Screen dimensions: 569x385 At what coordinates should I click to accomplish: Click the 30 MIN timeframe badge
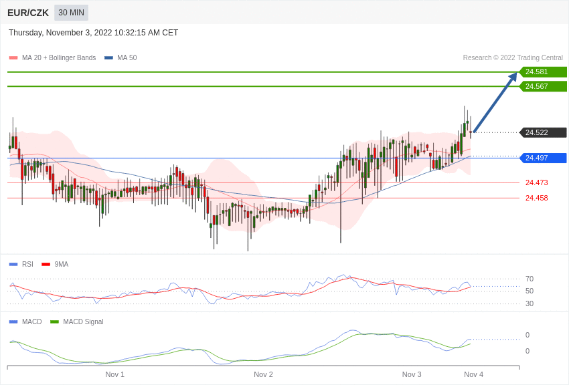(x=71, y=13)
